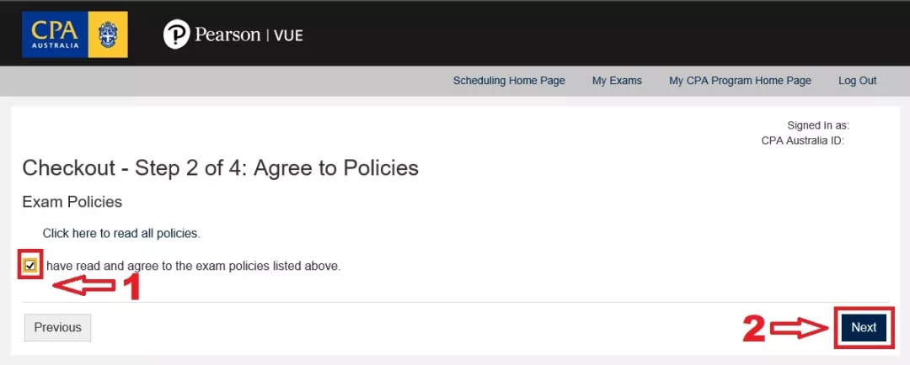Untick the agree to exam policies checkbox

[x=31, y=266]
